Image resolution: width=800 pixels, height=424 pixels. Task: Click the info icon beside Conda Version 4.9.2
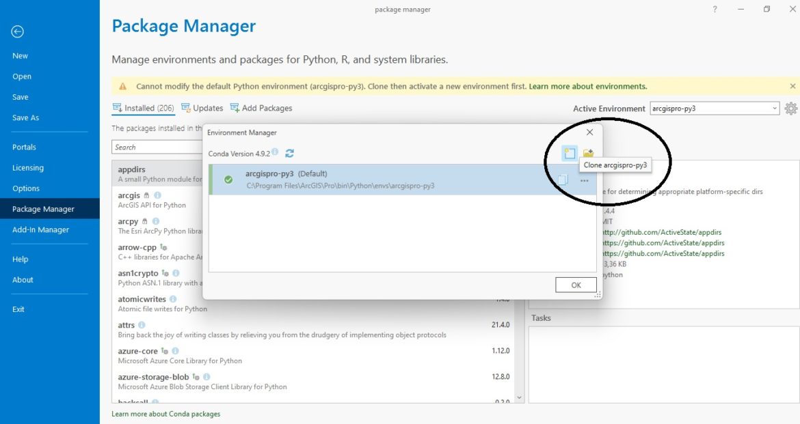[275, 152]
